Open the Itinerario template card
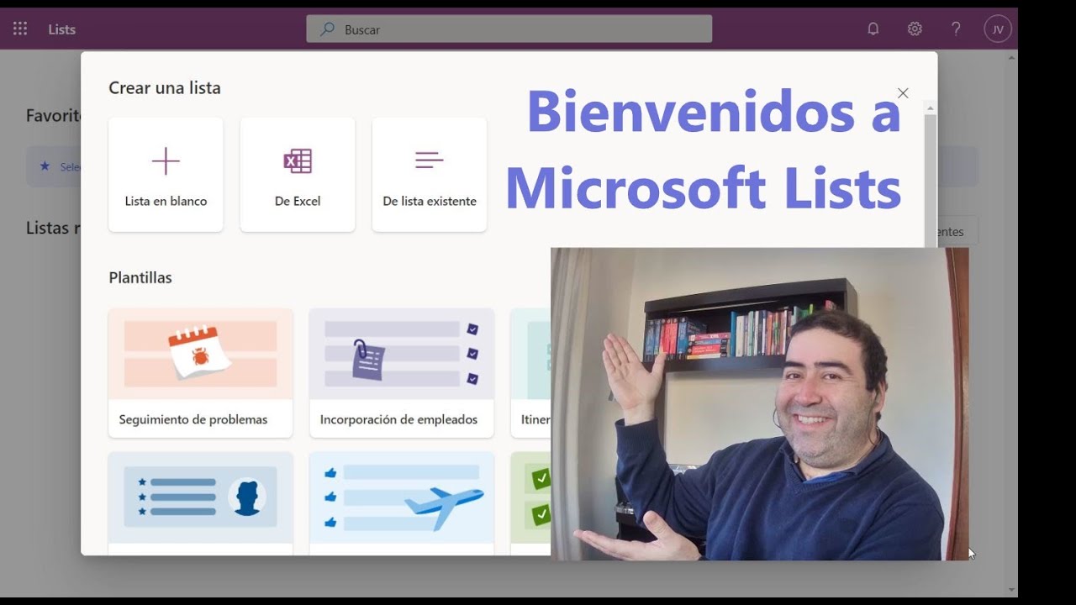The width and height of the screenshot is (1076, 605). coord(530,373)
